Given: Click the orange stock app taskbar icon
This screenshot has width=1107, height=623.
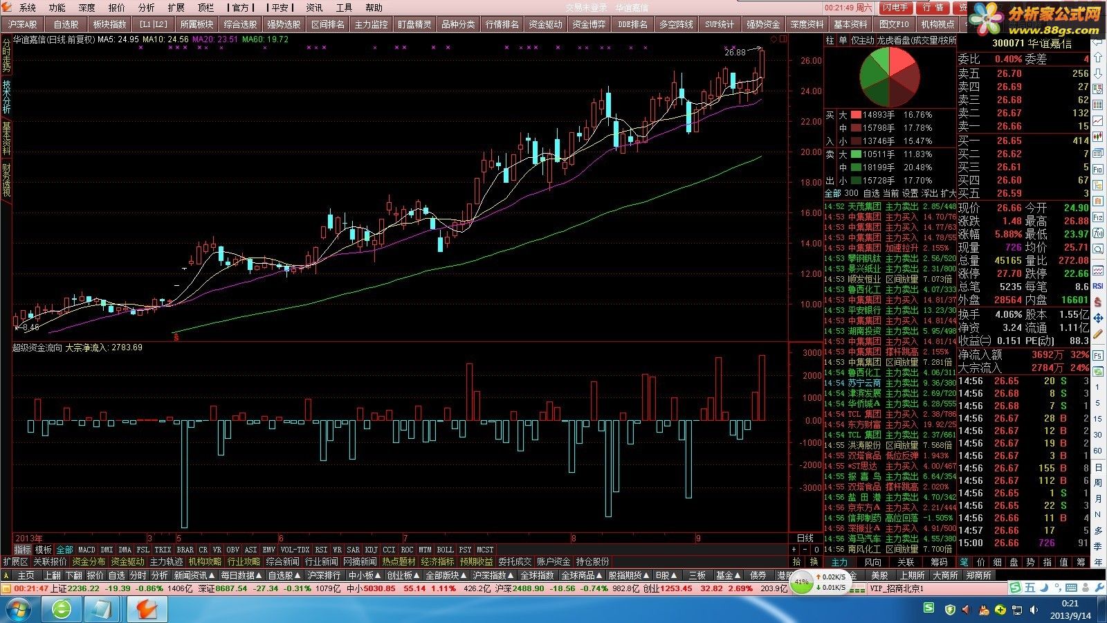Looking at the screenshot, I should tap(147, 609).
